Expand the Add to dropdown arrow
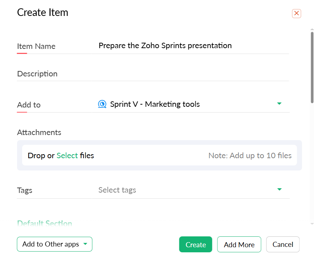 point(279,104)
